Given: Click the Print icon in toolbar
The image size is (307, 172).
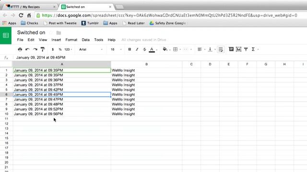Looking at the screenshot, I should pos(20,49).
